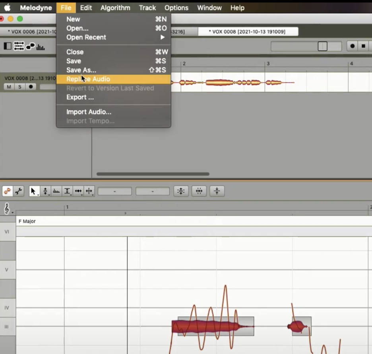Viewport: 372px width, 354px height.
Task: Select the VOX 0008 waveform clip in track
Action: 232,82
